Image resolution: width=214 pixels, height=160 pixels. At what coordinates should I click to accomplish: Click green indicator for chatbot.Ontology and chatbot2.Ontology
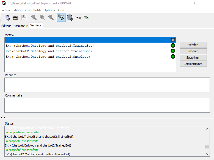pyautogui.click(x=173, y=56)
